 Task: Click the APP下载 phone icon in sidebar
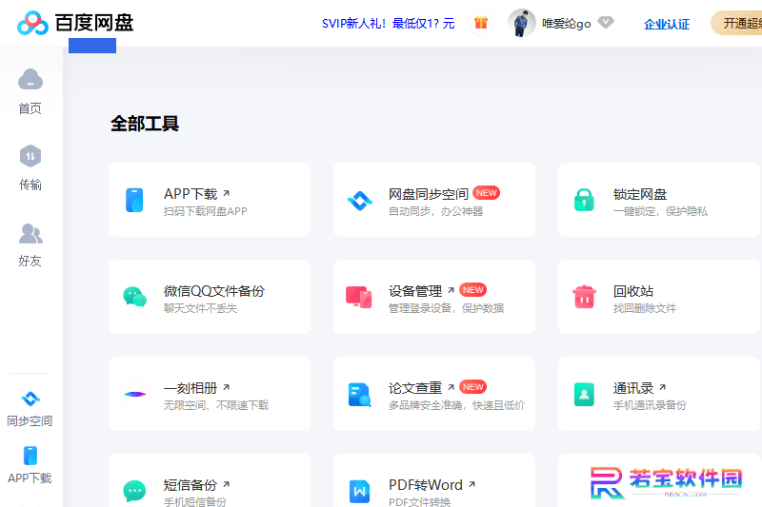point(30,456)
